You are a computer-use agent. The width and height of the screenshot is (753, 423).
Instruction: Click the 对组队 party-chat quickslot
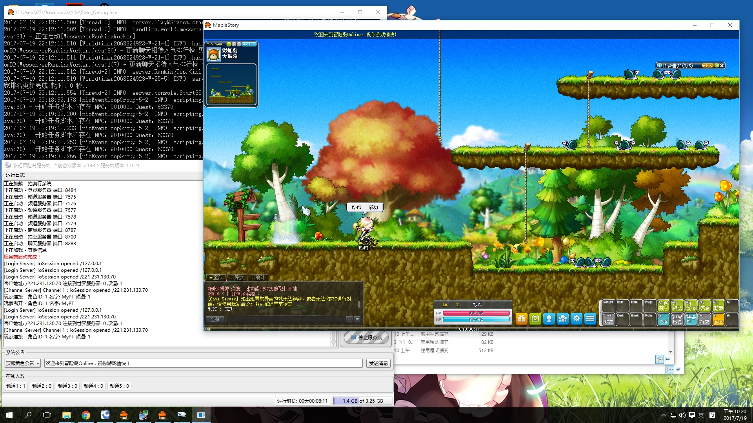coord(677,305)
